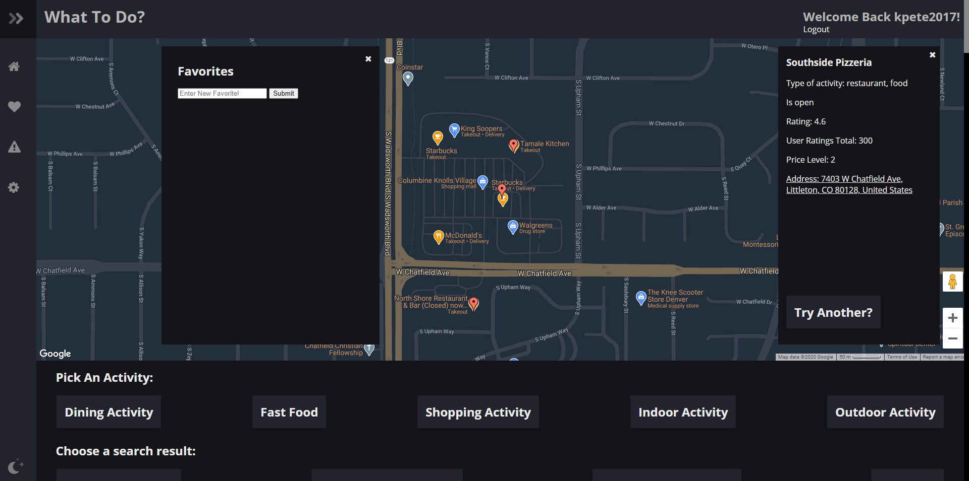
Task: Select the Street View pegman icon
Action: [953, 282]
